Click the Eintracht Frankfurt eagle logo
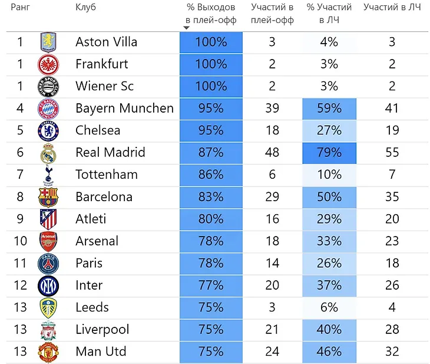The image size is (430, 364). point(48,64)
